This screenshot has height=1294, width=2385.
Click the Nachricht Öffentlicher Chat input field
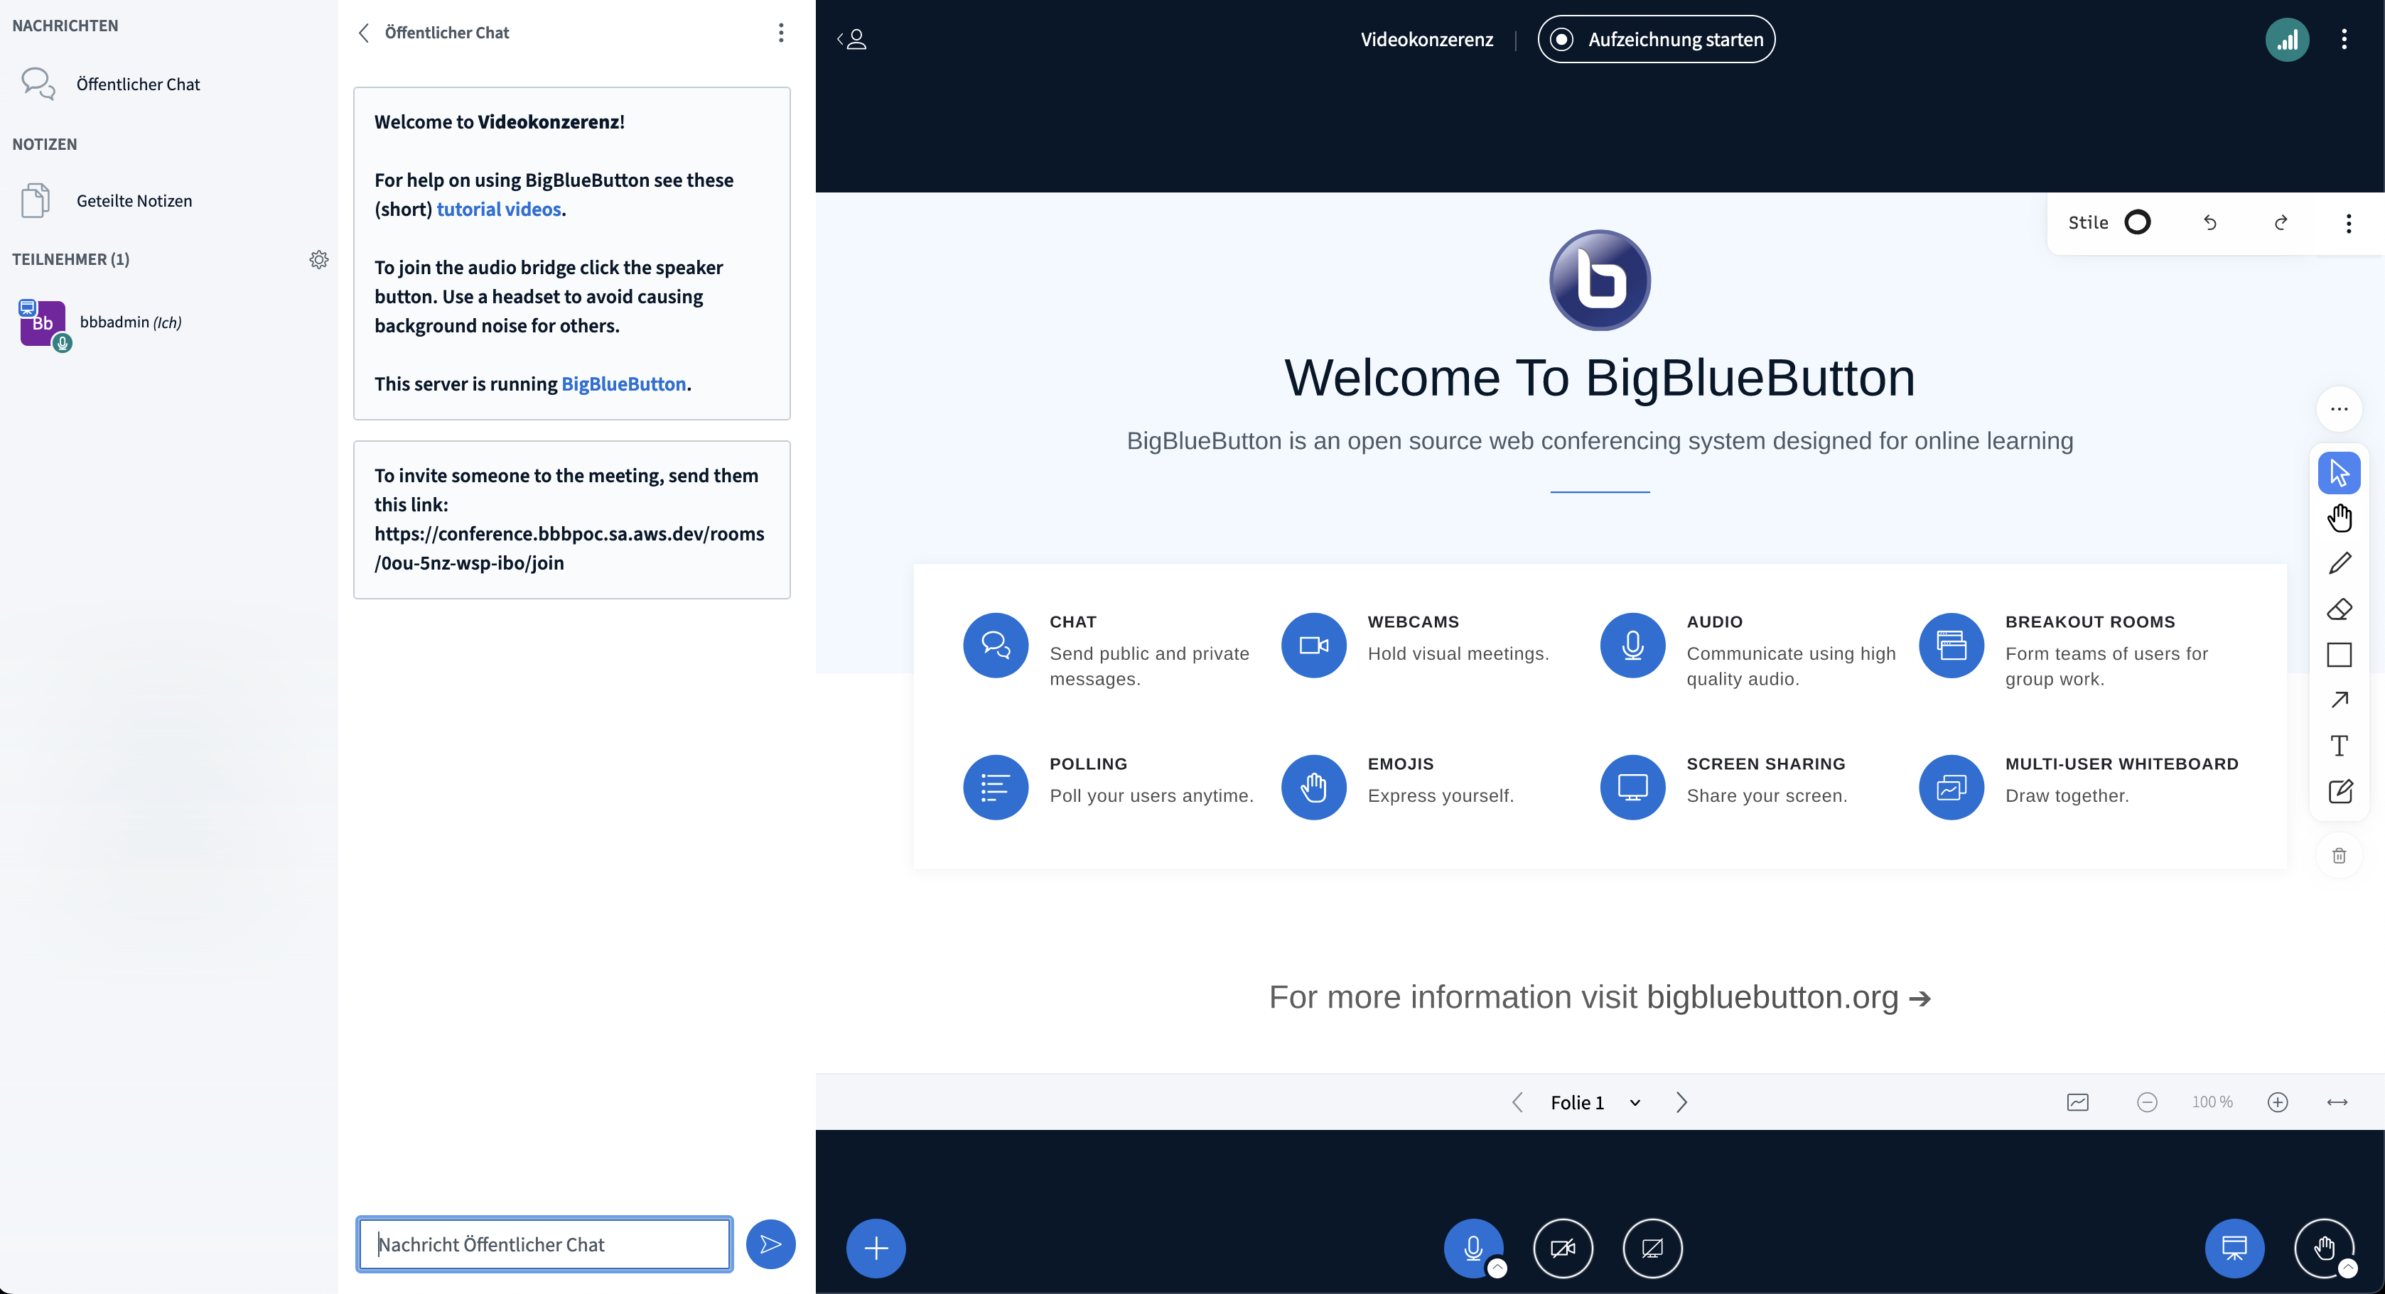click(544, 1244)
